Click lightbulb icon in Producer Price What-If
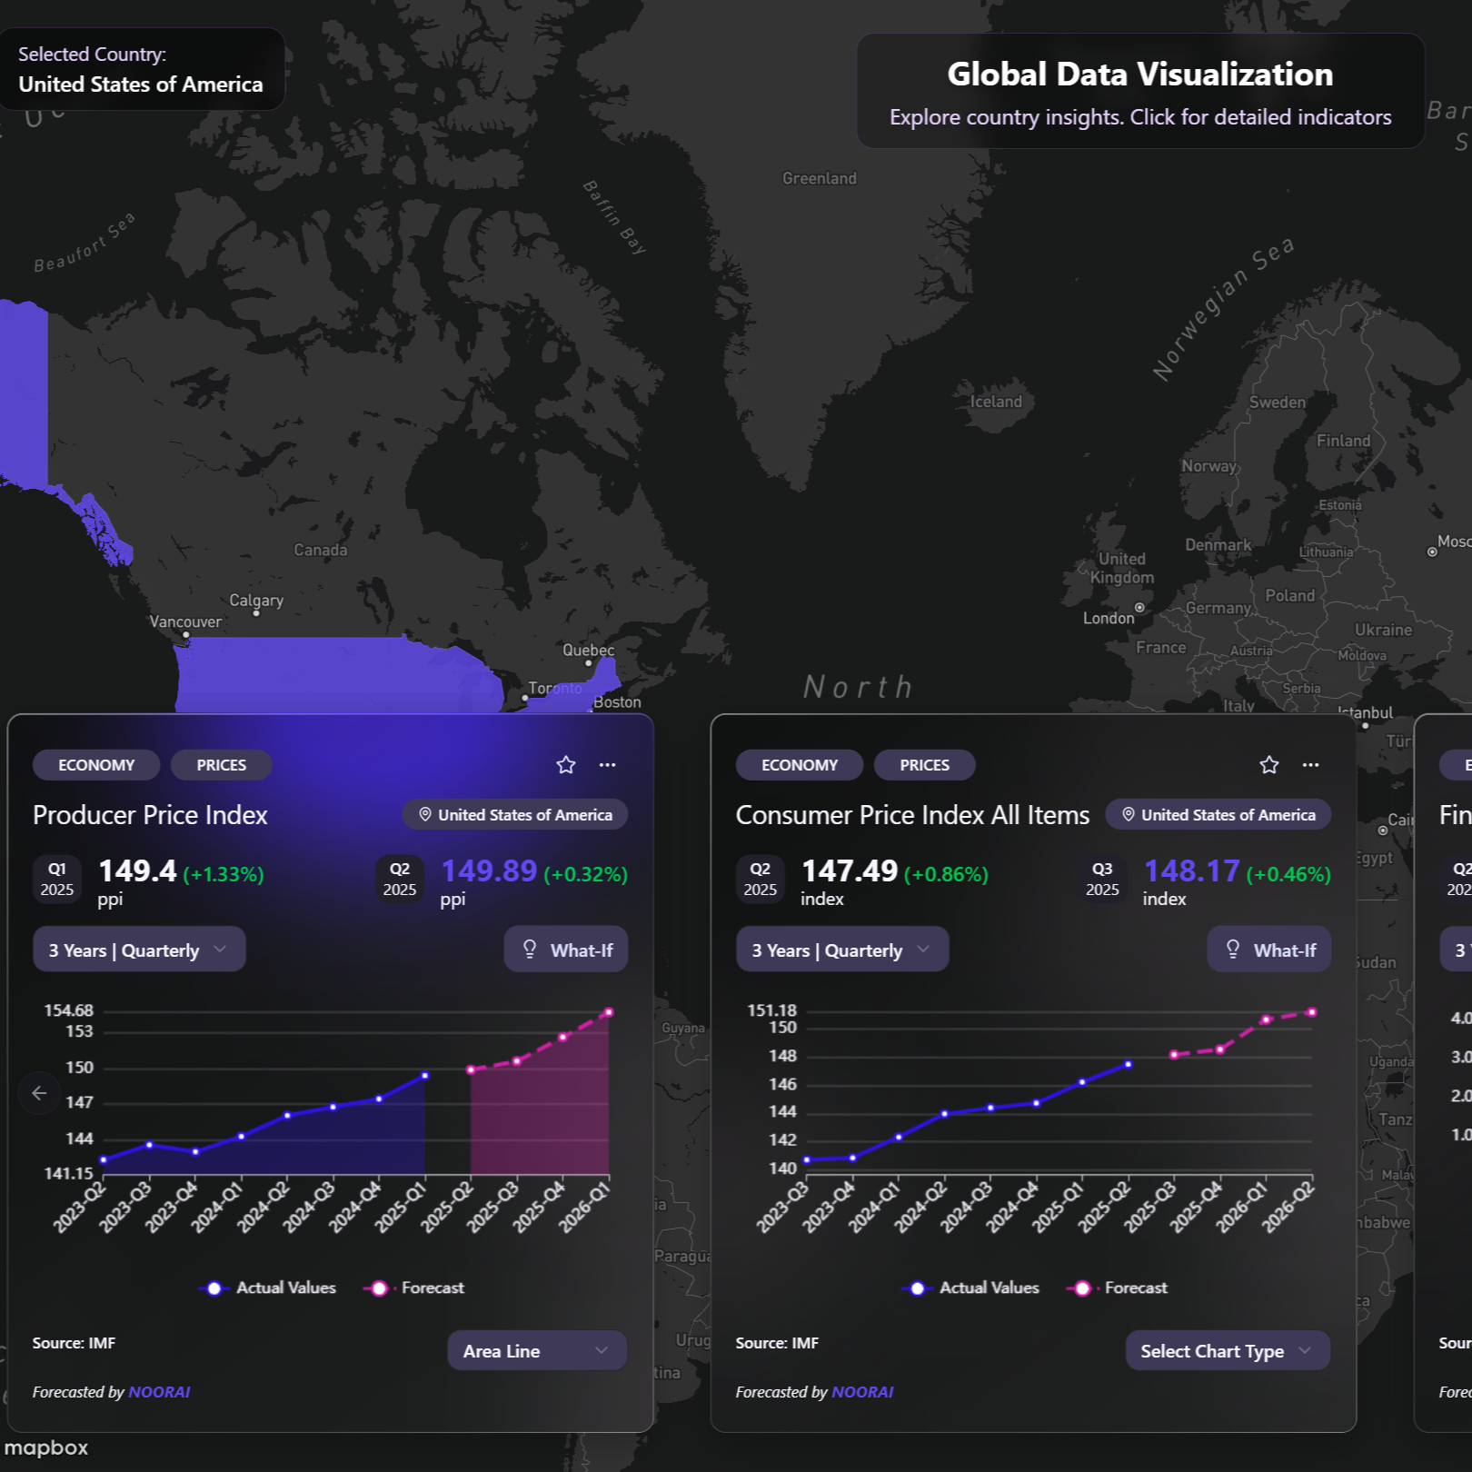The width and height of the screenshot is (1472, 1472). [530, 950]
